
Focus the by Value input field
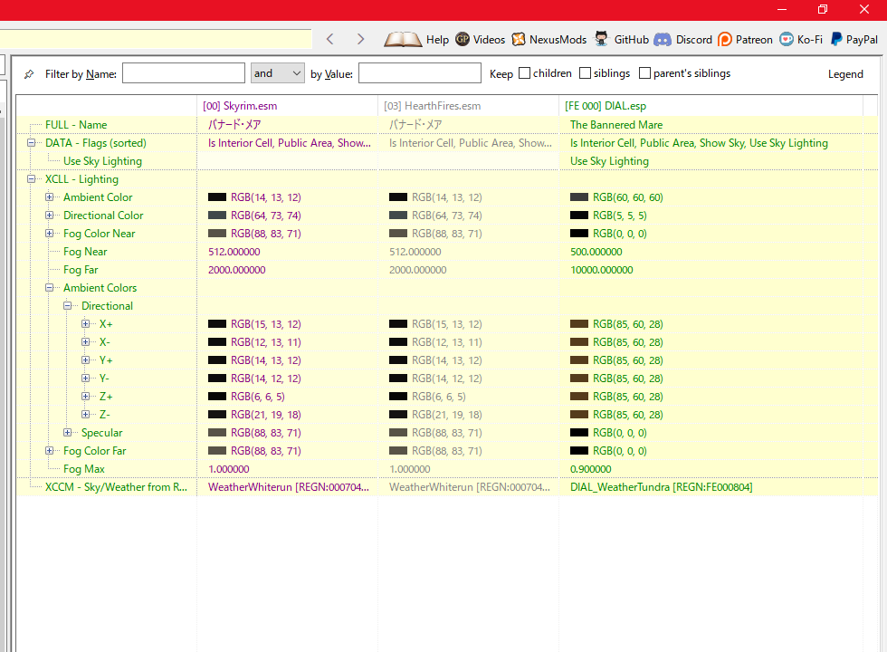click(x=420, y=73)
